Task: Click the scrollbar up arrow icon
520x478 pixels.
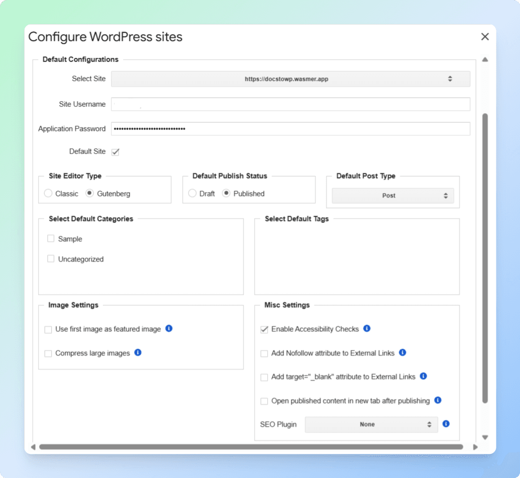Action: [x=485, y=59]
